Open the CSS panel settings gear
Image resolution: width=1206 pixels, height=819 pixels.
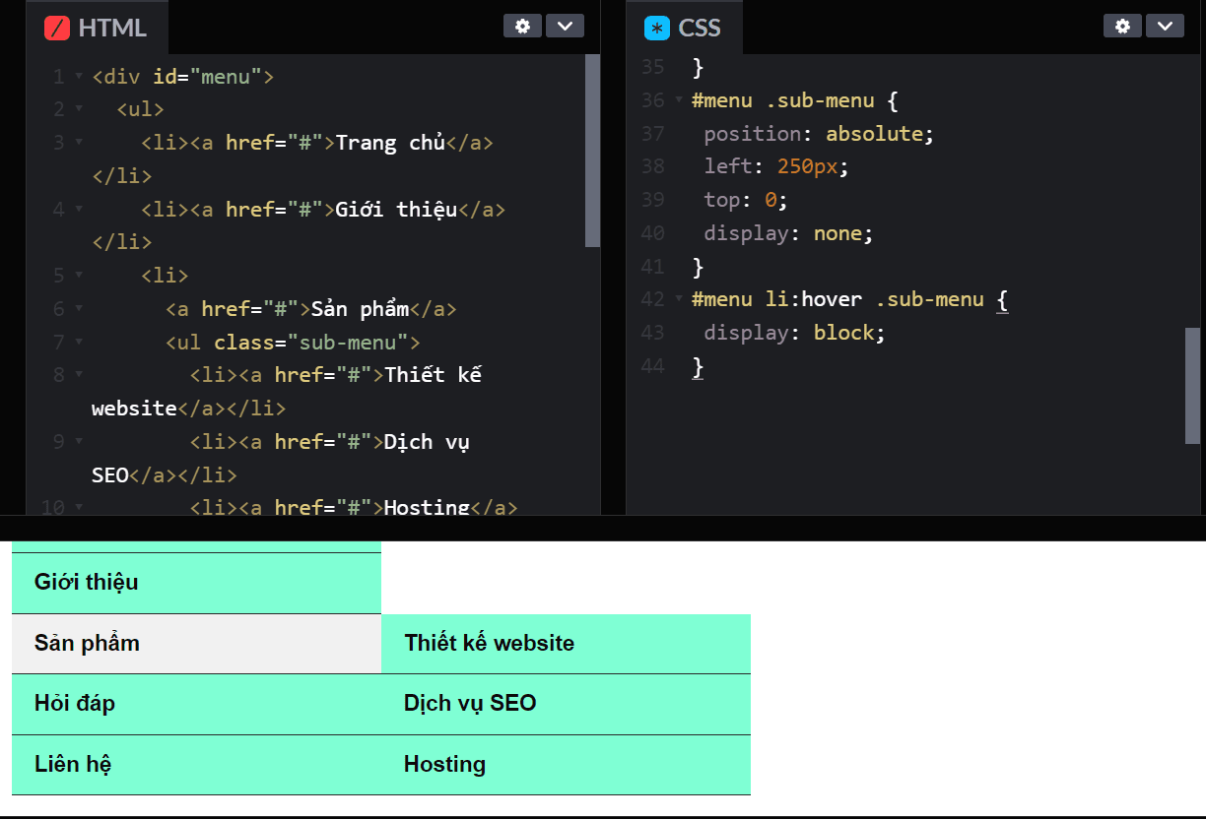click(1122, 26)
